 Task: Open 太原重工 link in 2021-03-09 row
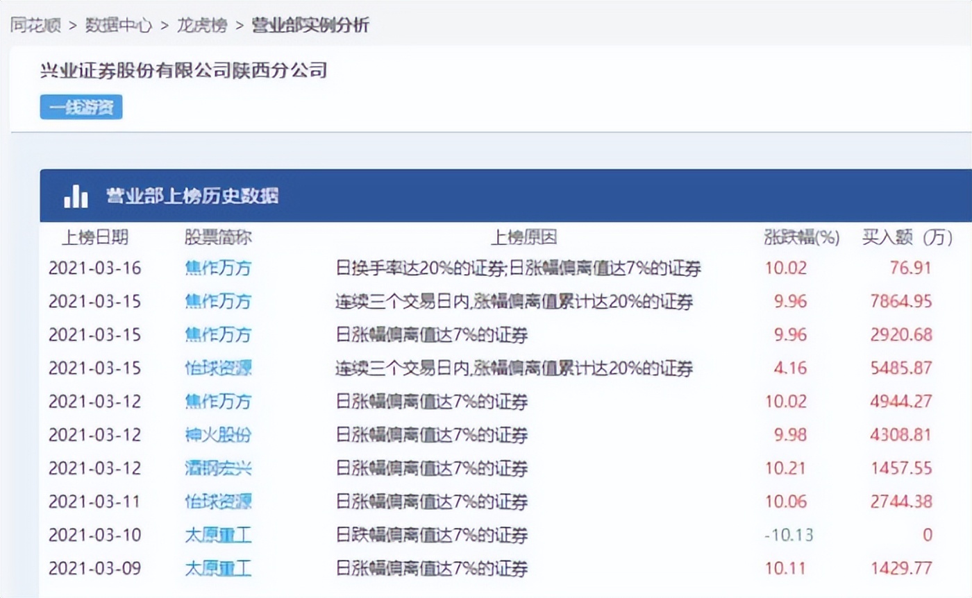coord(218,569)
